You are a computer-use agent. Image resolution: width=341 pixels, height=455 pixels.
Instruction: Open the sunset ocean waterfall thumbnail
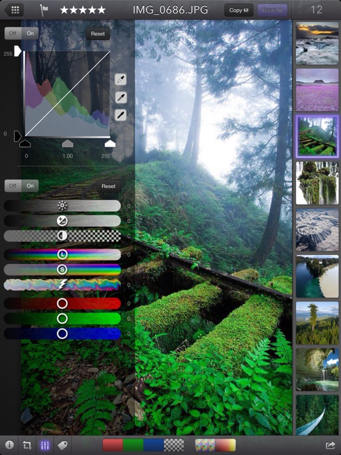coord(317,43)
